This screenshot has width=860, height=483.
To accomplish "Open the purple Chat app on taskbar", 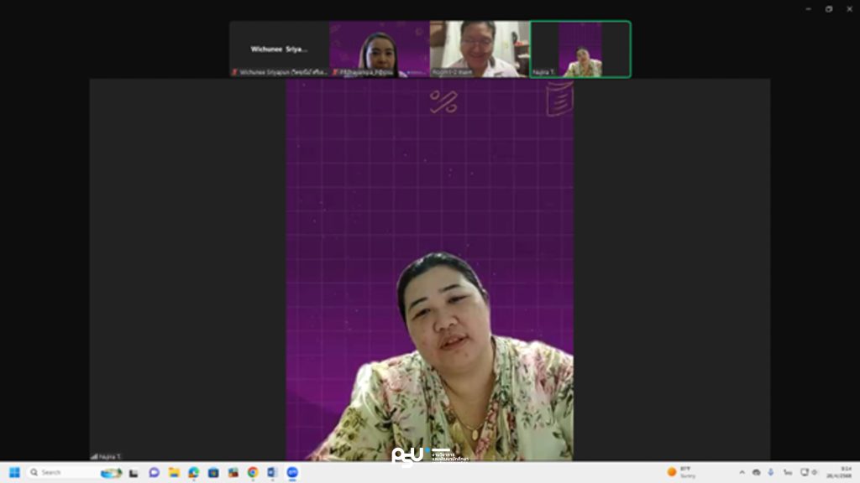I will coord(155,472).
